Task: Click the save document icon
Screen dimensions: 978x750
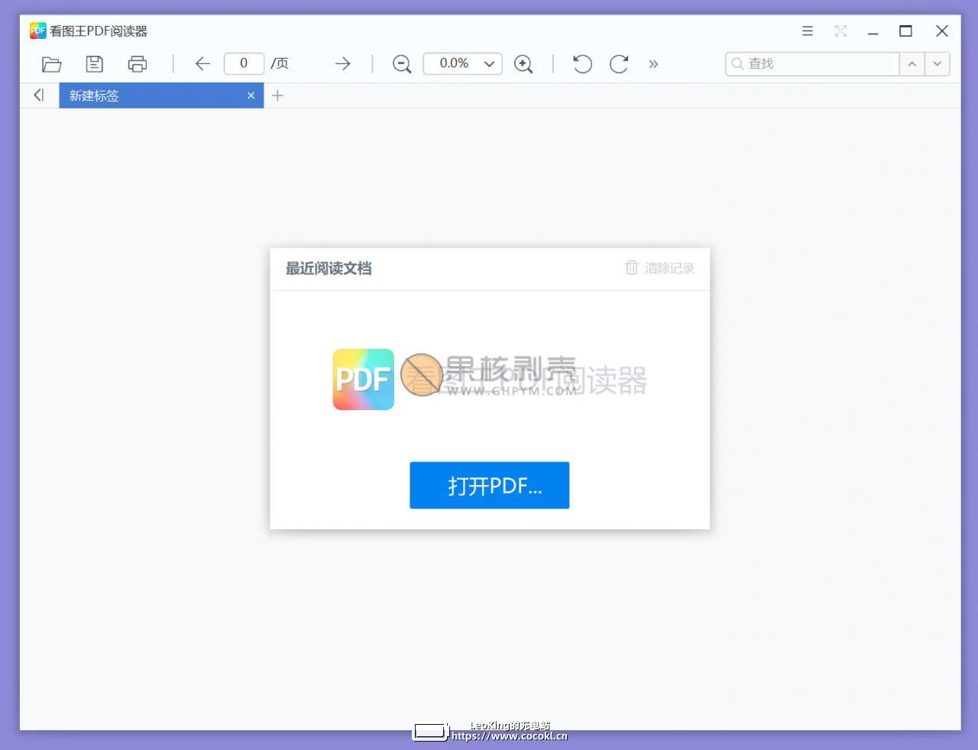Action: coord(94,64)
